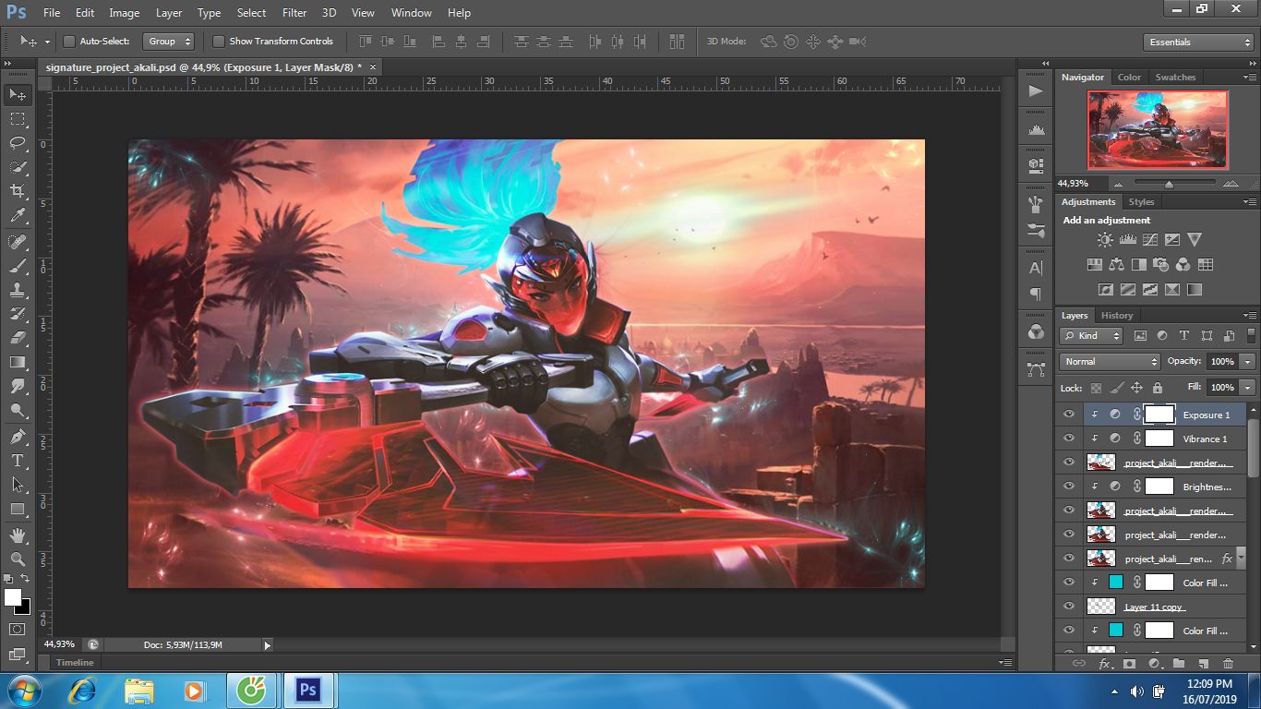1261x709 pixels.
Task: Click the Photoshop taskbar button
Action: click(308, 690)
